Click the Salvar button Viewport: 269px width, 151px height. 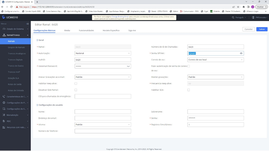pyautogui.click(x=262, y=29)
